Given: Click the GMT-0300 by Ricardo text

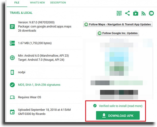Looking at the screenshot, I should pyautogui.click(x=32, y=114).
